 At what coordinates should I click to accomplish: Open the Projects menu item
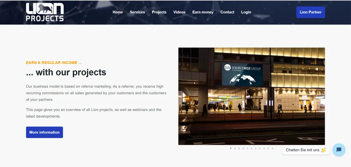159,12
